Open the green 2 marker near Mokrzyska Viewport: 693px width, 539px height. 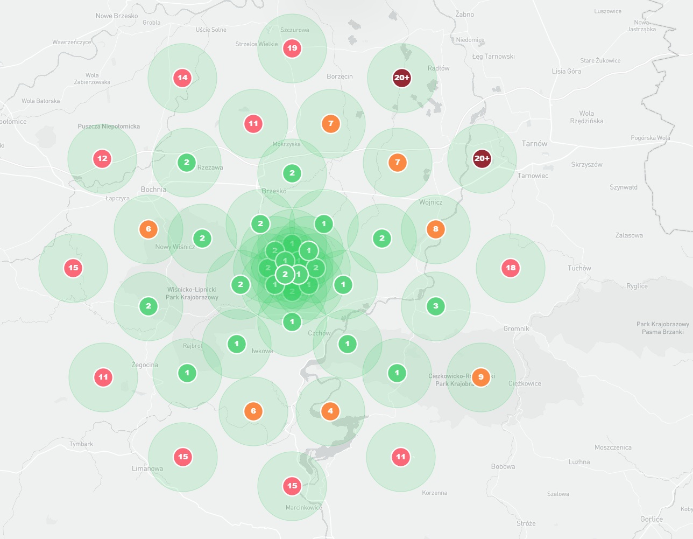[x=292, y=173]
